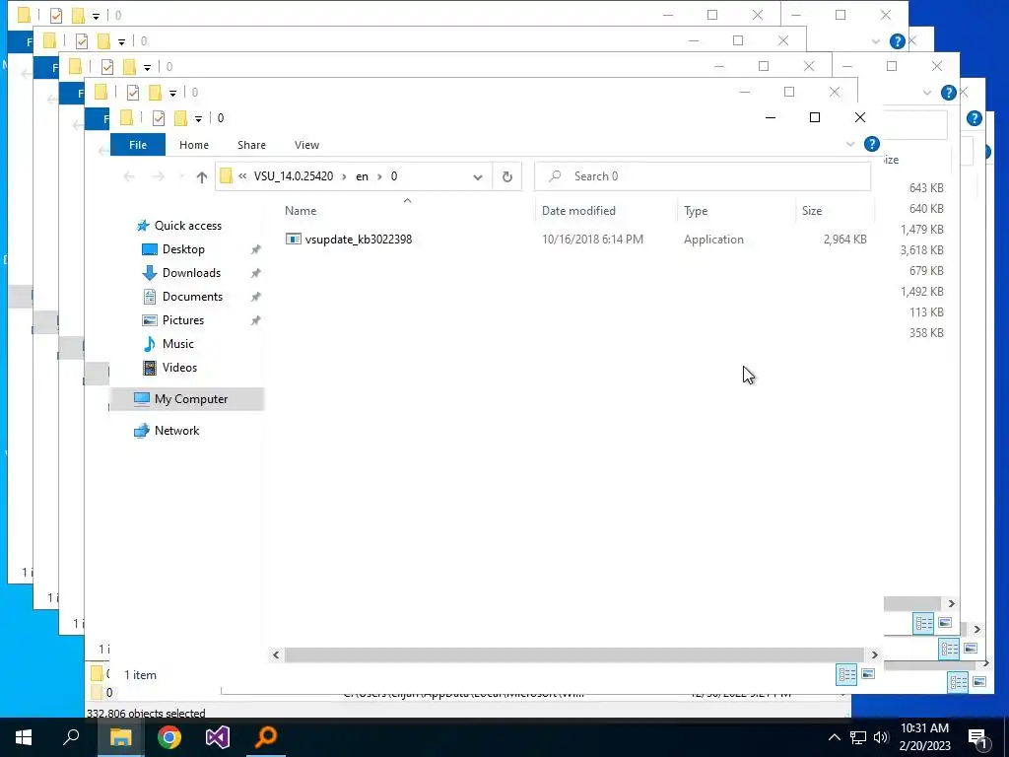The width and height of the screenshot is (1009, 757).
Task: Click the Properties checkmark toolbar icon
Action: click(x=159, y=118)
